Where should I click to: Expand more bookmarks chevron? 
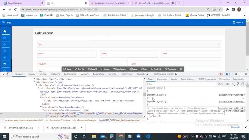[245, 15]
